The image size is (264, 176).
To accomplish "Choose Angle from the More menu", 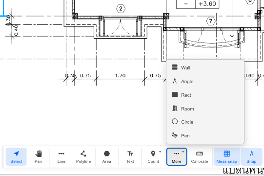I will [205, 81].
